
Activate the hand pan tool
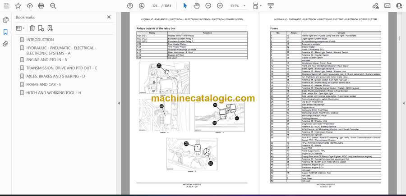click(x=197, y=6)
